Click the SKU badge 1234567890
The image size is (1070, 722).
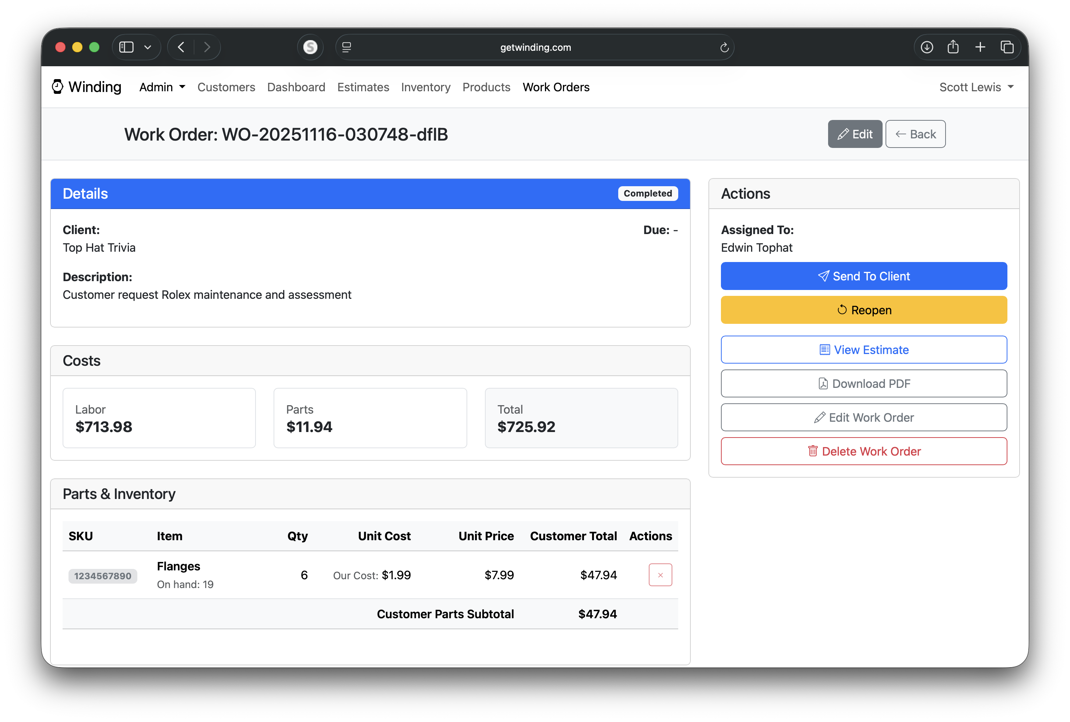tap(103, 576)
